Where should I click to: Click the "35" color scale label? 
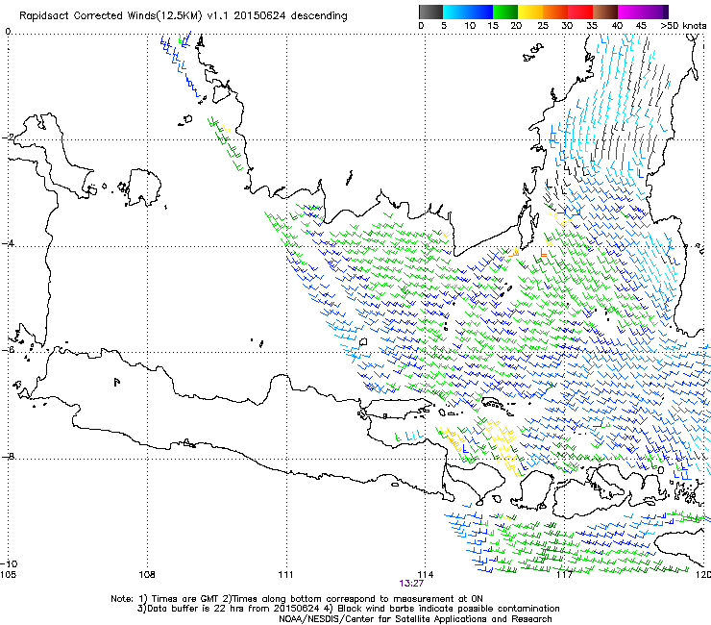pyautogui.click(x=592, y=26)
